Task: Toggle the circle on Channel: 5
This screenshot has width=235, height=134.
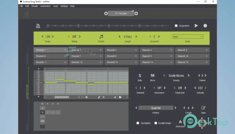Action: [206, 50]
